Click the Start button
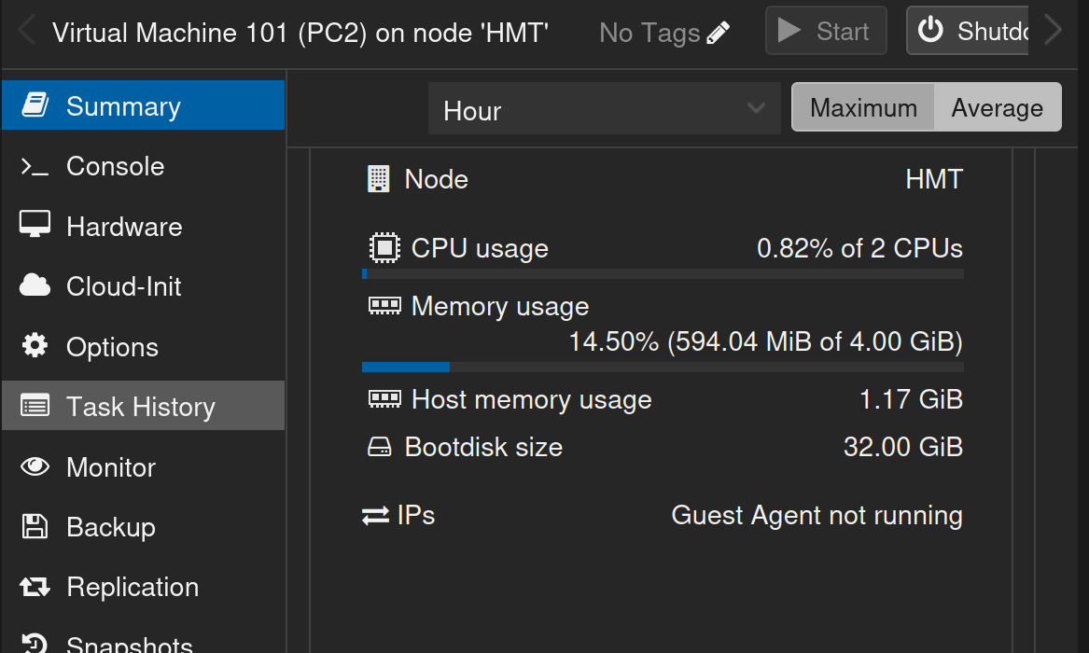 [x=826, y=31]
